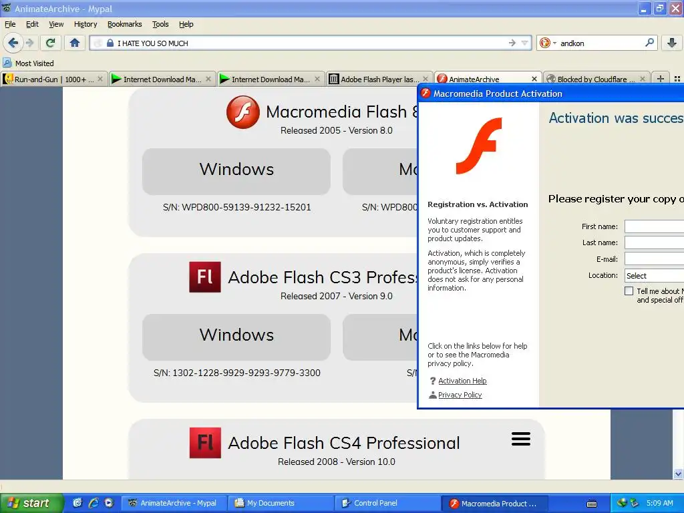Click the go arrow in the address bar
684x513 pixels.
(x=512, y=43)
